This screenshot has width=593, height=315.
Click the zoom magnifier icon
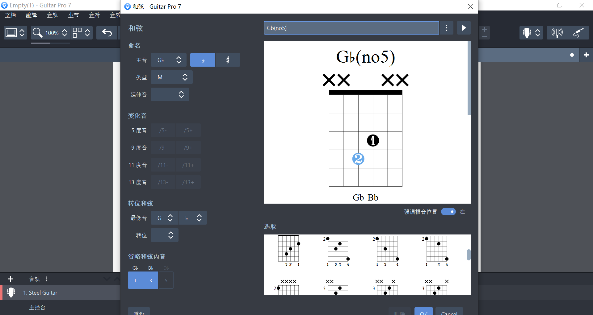(x=38, y=32)
